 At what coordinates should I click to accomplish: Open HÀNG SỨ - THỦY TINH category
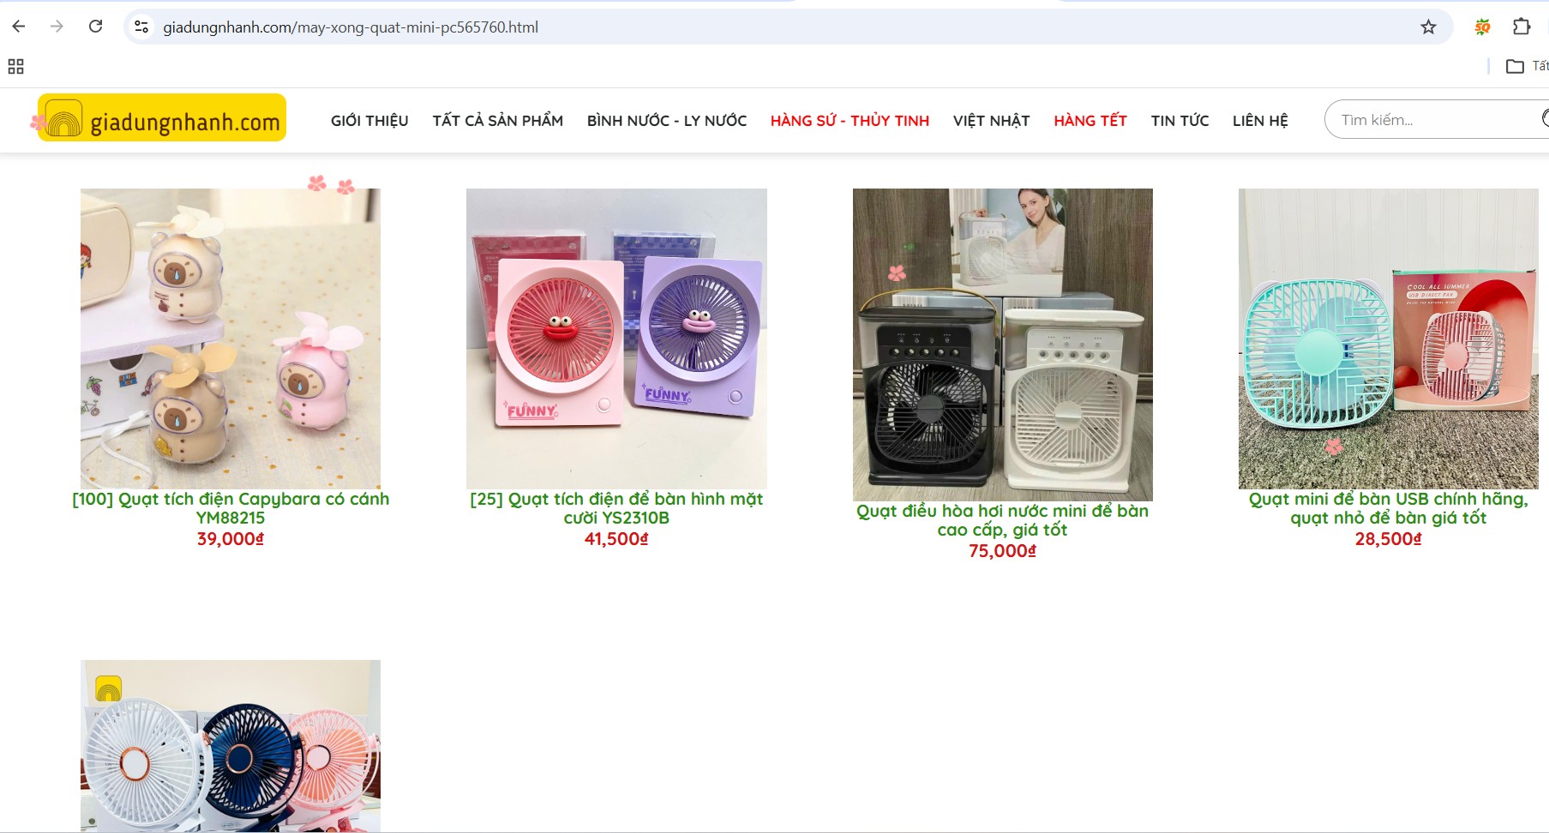[850, 121]
